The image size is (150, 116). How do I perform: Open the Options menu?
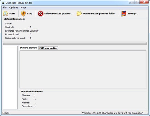coord(13,8)
